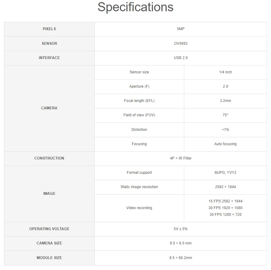The image size is (271, 270).
Task: Click the CAMERA section header cell
Action: (49, 108)
